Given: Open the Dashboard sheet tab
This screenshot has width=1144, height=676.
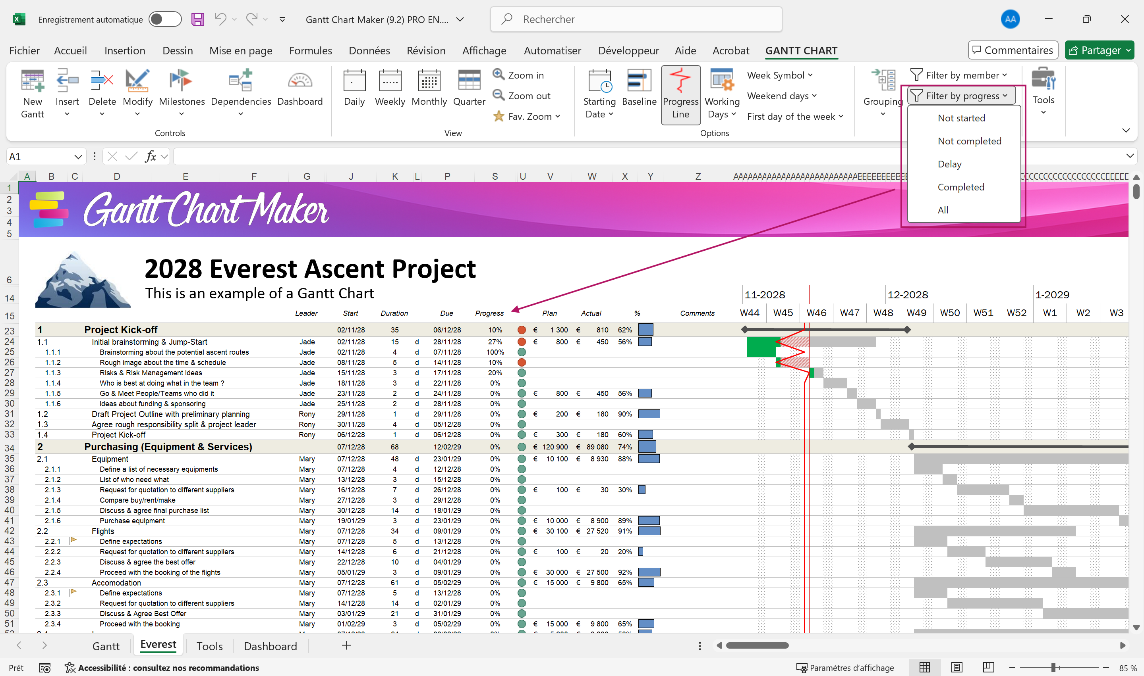Looking at the screenshot, I should point(270,645).
